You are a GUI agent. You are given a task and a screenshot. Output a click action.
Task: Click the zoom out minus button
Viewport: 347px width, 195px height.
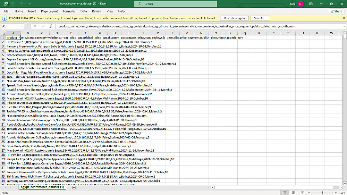point(309,193)
